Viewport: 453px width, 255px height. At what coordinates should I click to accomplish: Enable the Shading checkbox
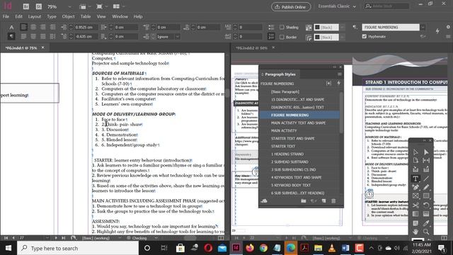282,27
